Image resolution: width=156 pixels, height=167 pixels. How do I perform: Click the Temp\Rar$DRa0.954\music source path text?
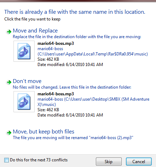point(93,54)
